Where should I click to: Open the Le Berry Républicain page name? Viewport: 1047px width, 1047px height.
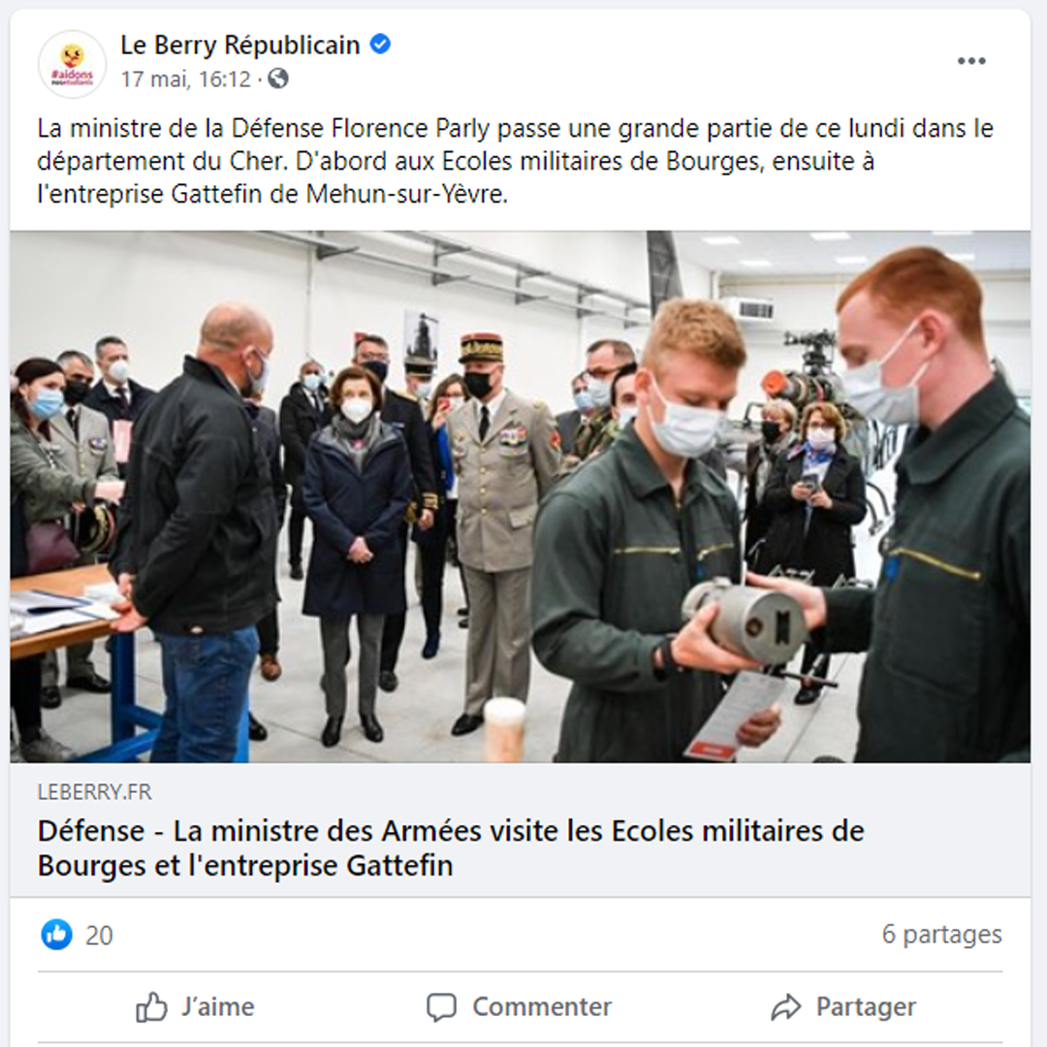(x=239, y=45)
